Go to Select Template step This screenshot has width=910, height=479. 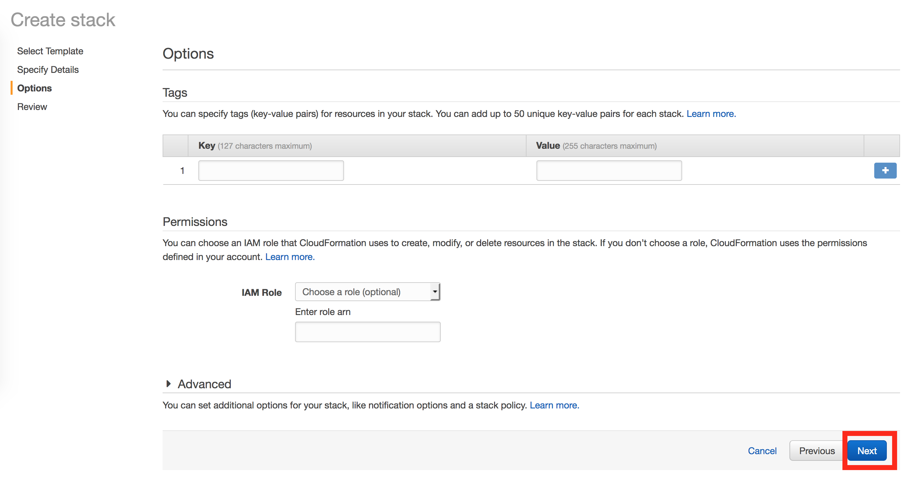click(x=50, y=51)
